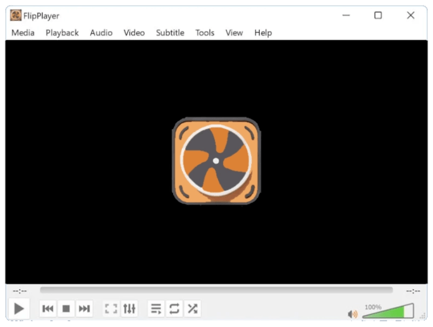This screenshot has height=327, width=433.
Task: Minimize the FlipPlayer window
Action: coord(346,15)
